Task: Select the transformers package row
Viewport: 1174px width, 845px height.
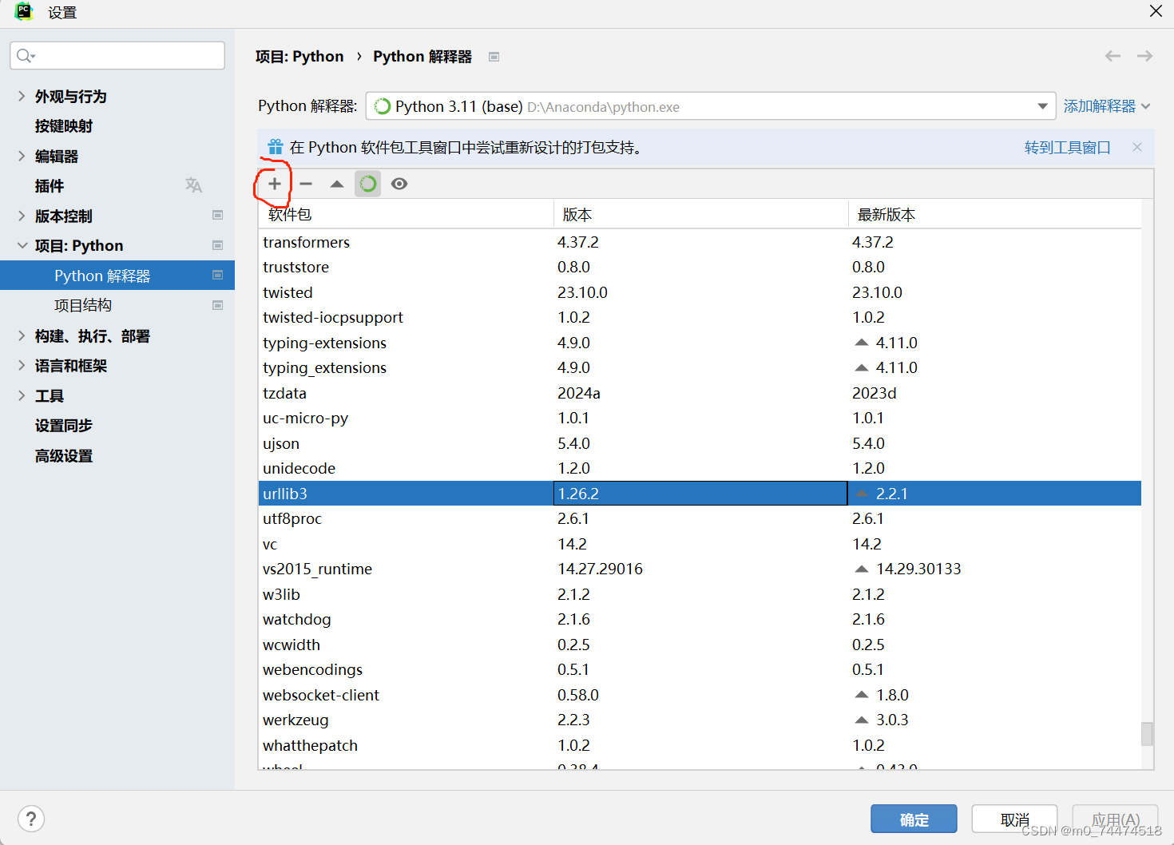Action: coord(700,242)
